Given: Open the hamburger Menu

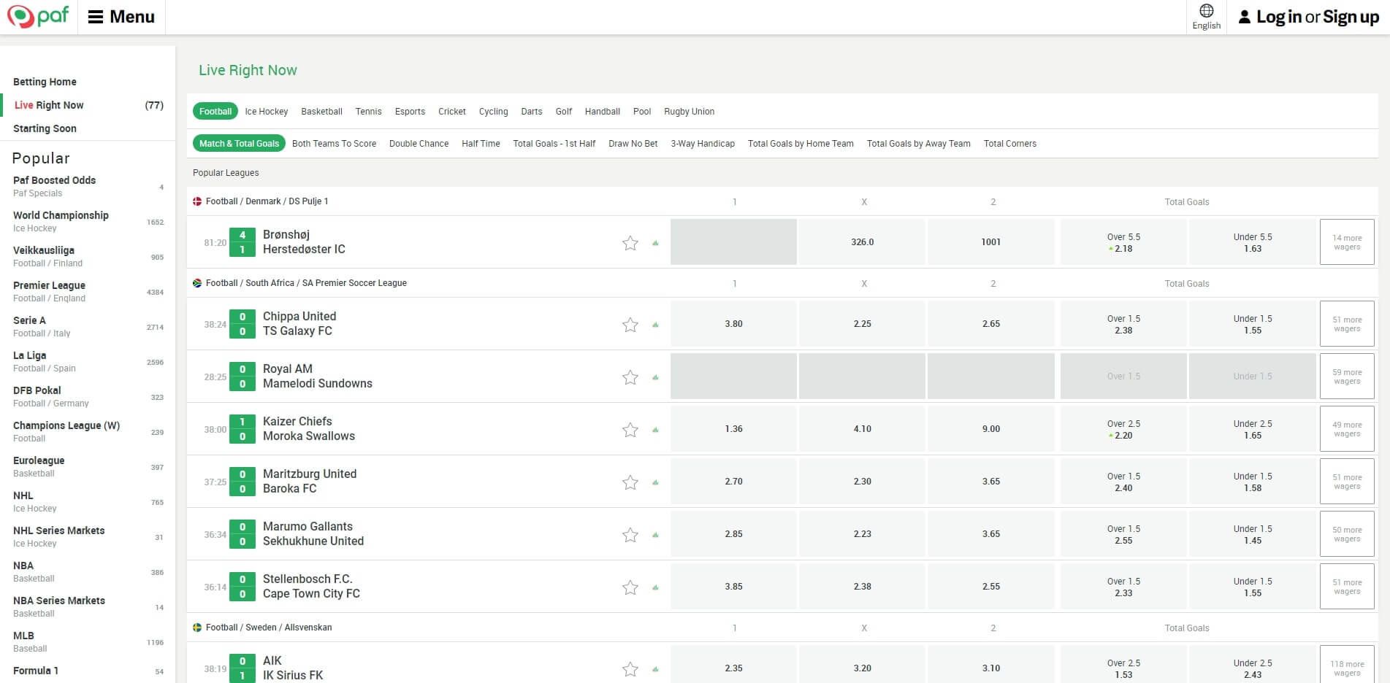Looking at the screenshot, I should 121,17.
